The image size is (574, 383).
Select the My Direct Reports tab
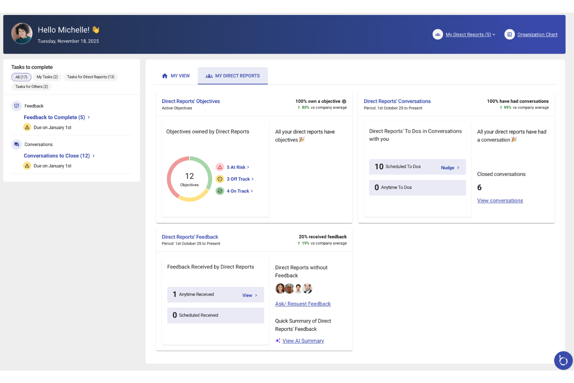tap(233, 76)
